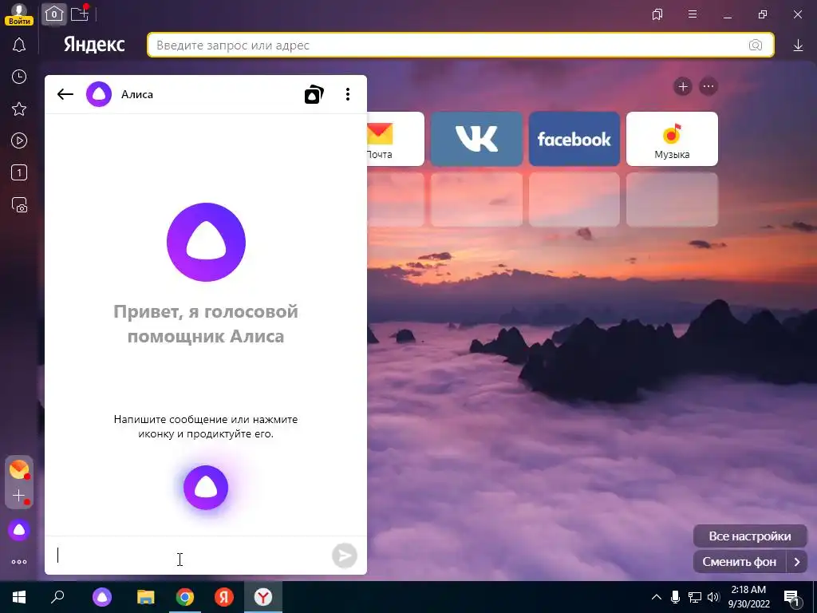Screen dimensions: 817x613
Task: Open the Windows Start menu
Action: point(19,597)
